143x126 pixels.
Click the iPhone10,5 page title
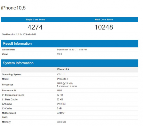[13, 8]
